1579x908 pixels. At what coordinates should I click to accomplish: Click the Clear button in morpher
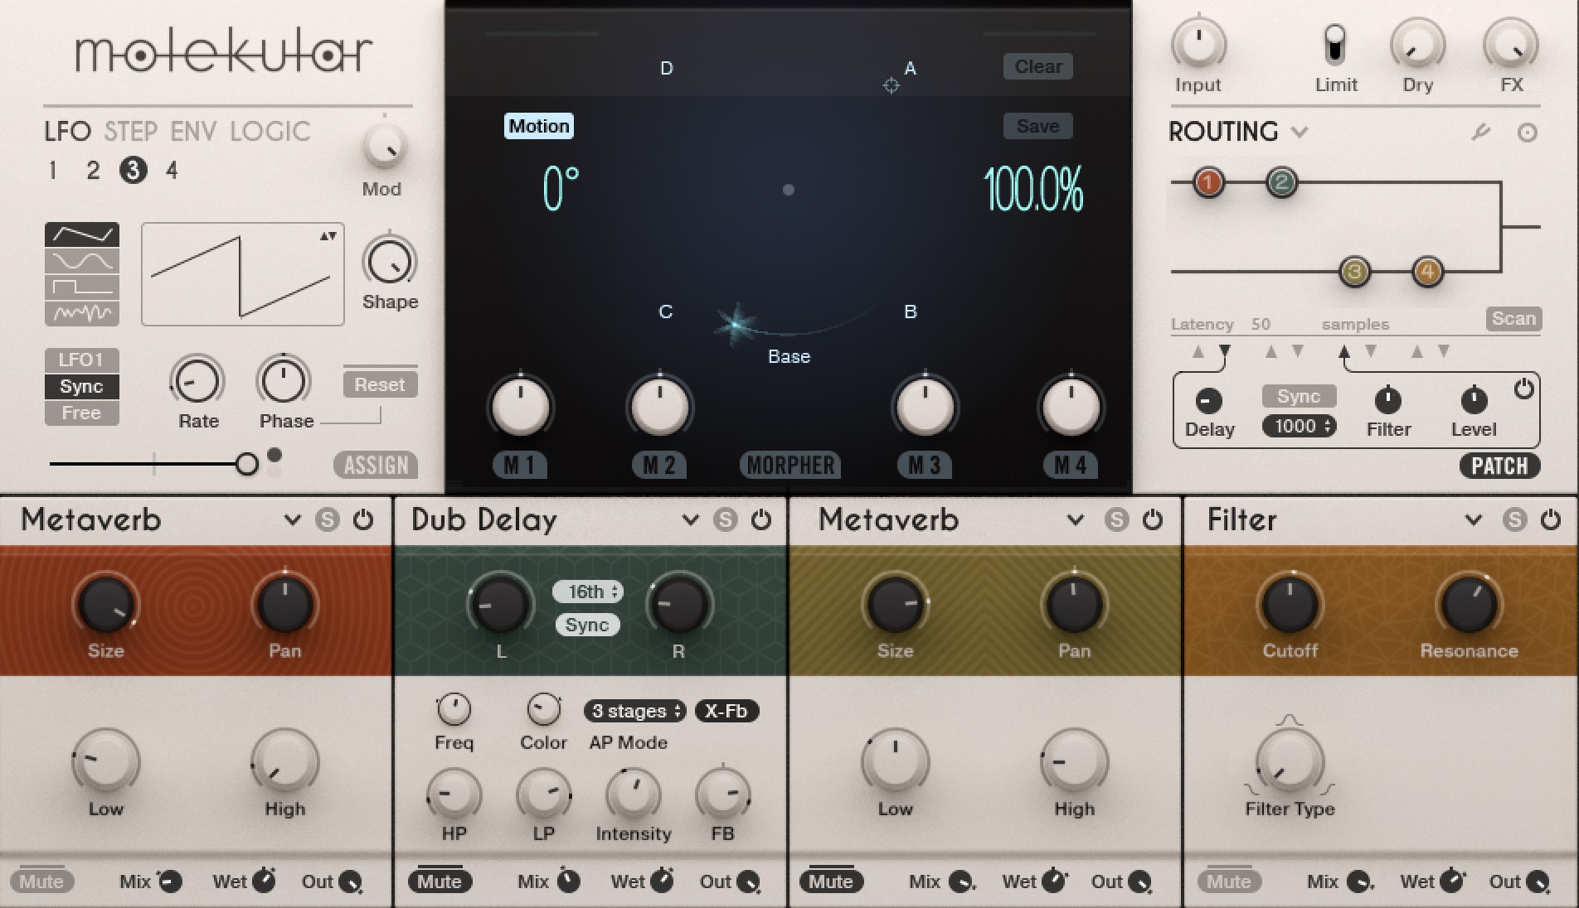(x=1038, y=66)
